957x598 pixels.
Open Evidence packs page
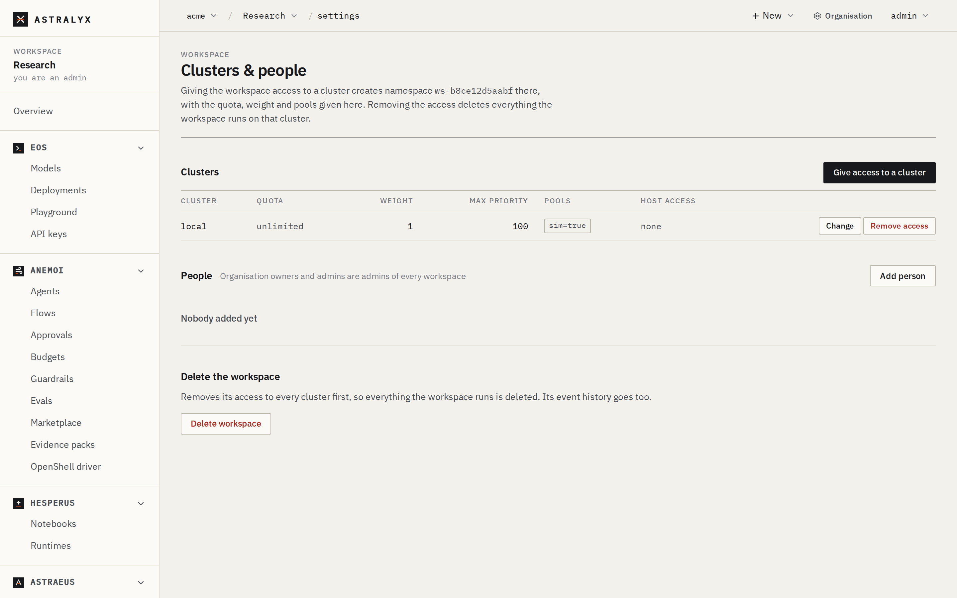point(63,445)
